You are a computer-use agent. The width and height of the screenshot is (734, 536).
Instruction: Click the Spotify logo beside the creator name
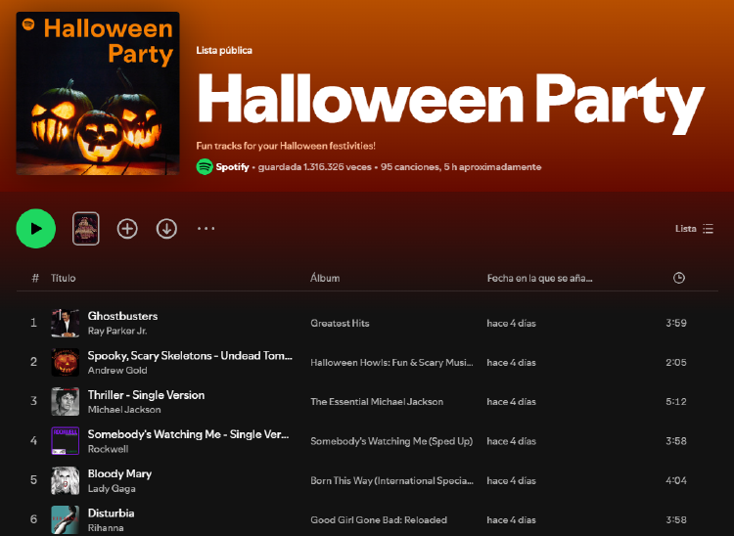[x=205, y=167]
